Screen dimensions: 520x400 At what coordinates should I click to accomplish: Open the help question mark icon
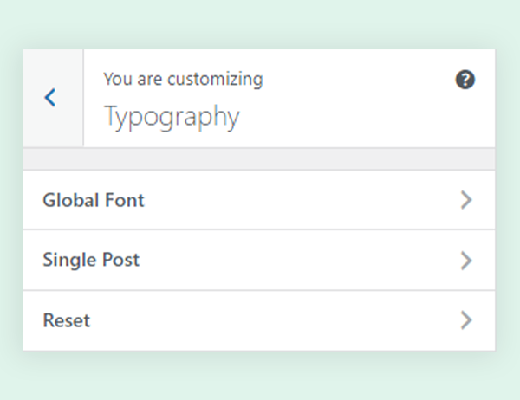pos(465,80)
